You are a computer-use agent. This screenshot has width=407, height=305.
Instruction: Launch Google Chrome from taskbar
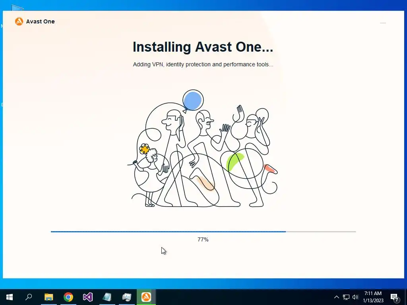click(68, 297)
